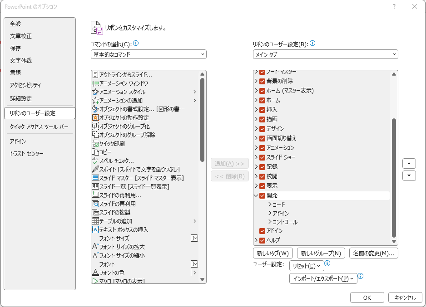Expand the コントロール group

(270, 222)
